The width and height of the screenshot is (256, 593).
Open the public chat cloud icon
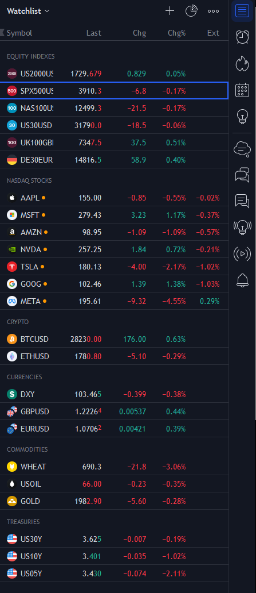242,149
